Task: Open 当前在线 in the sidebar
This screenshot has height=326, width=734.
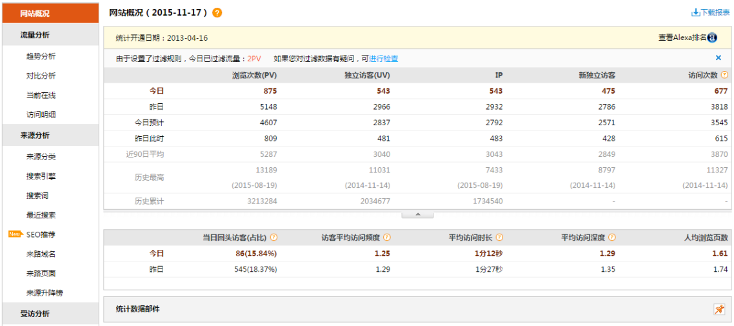Action: click(x=41, y=95)
